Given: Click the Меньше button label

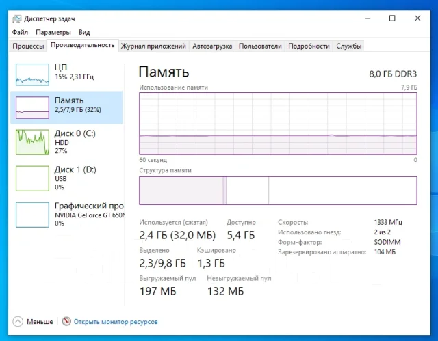Looking at the screenshot, I should tap(40, 321).
